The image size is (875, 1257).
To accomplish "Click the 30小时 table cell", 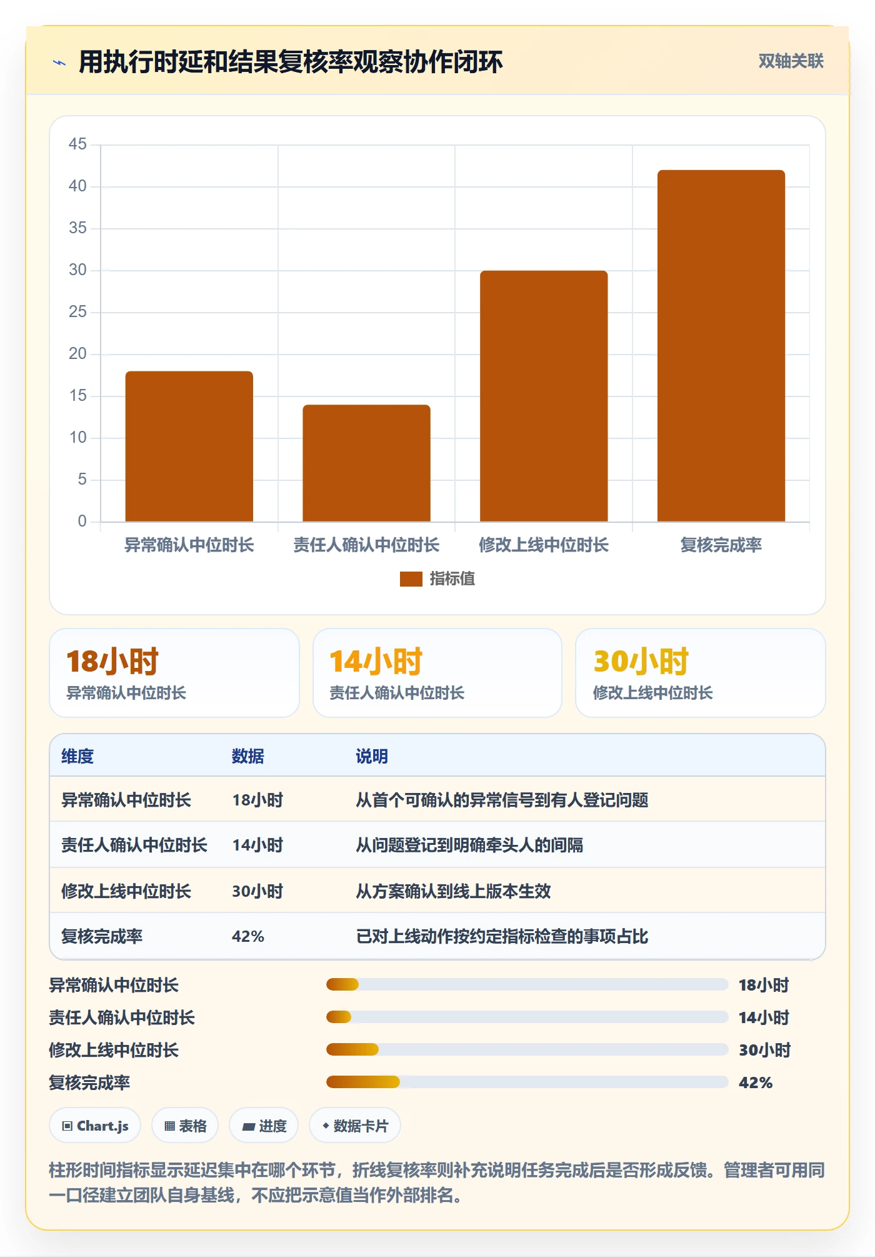I will coord(257,892).
